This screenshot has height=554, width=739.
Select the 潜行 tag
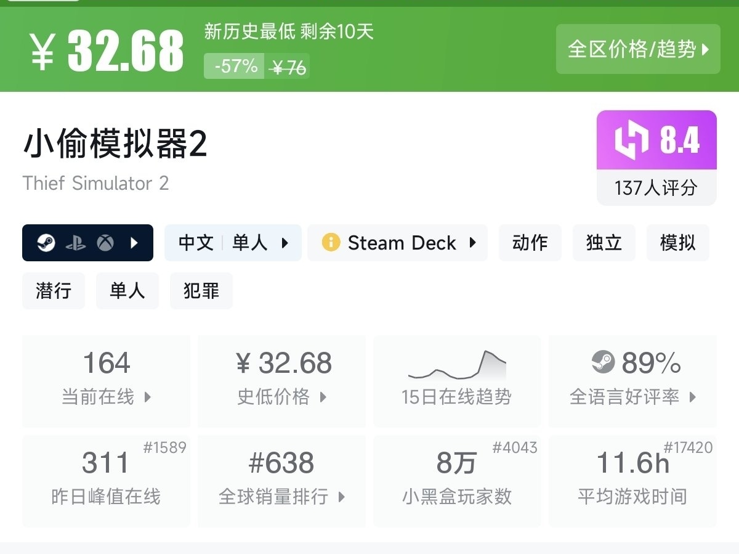(x=54, y=291)
